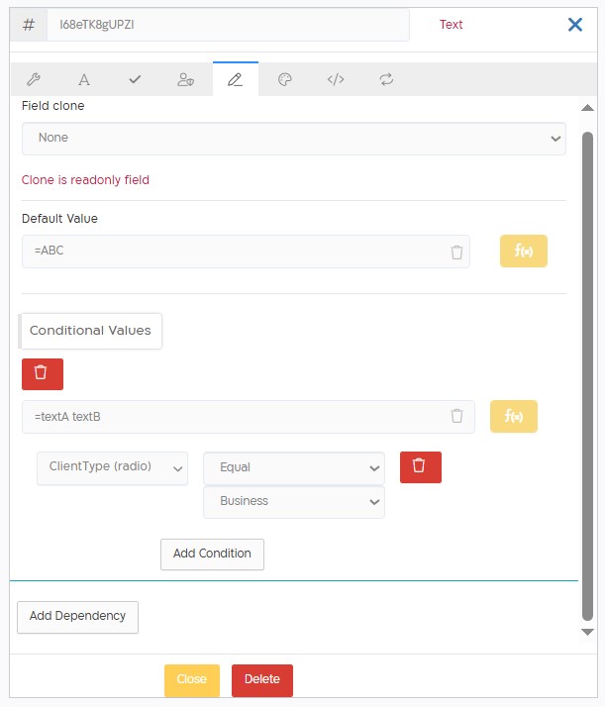
Task: Remove the conditional value block
Action: tap(43, 373)
